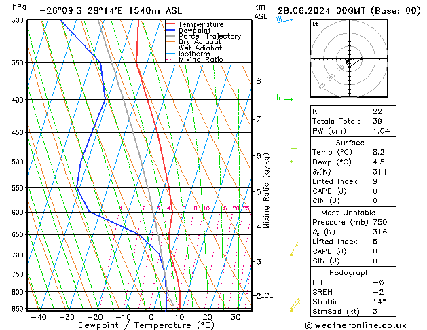Click the green wind barb at 400 hPa
This screenshot has width=427, height=330.
(284, 98)
